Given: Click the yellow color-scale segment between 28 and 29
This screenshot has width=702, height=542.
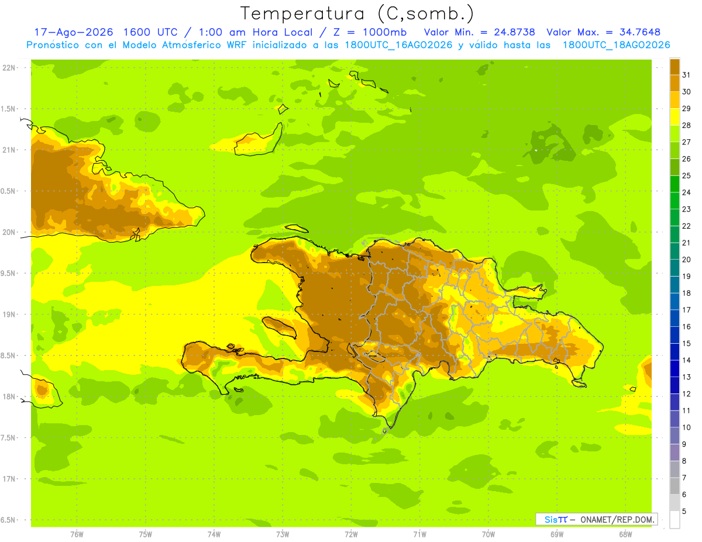Looking at the screenshot, I should 675,117.
